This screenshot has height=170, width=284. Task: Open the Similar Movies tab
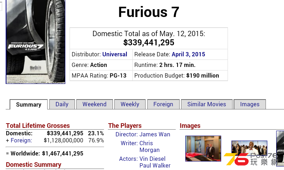pyautogui.click(x=207, y=104)
